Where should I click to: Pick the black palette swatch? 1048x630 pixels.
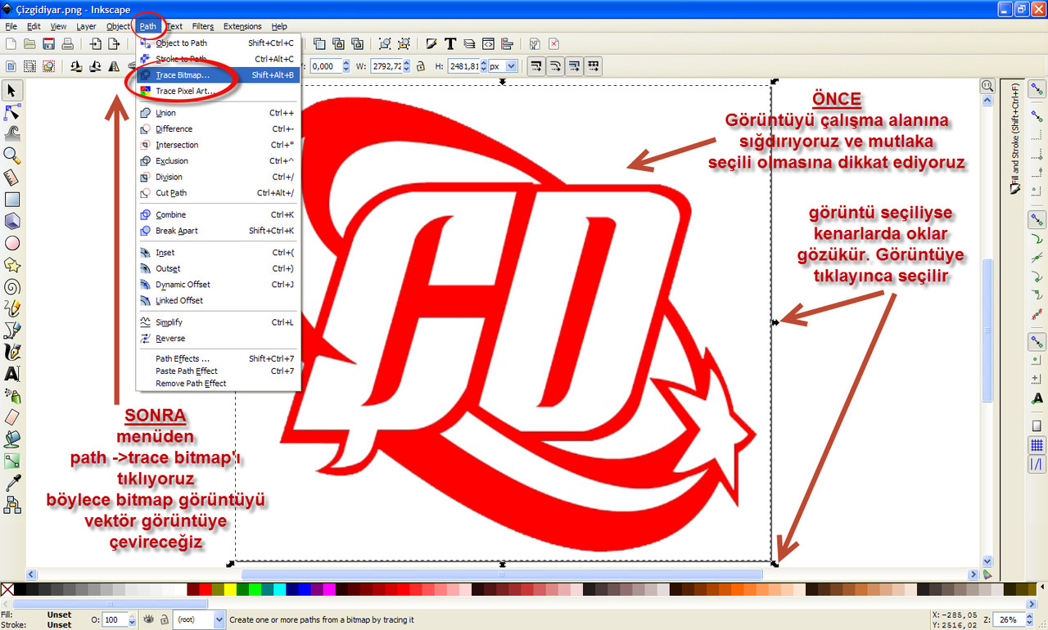pyautogui.click(x=20, y=589)
